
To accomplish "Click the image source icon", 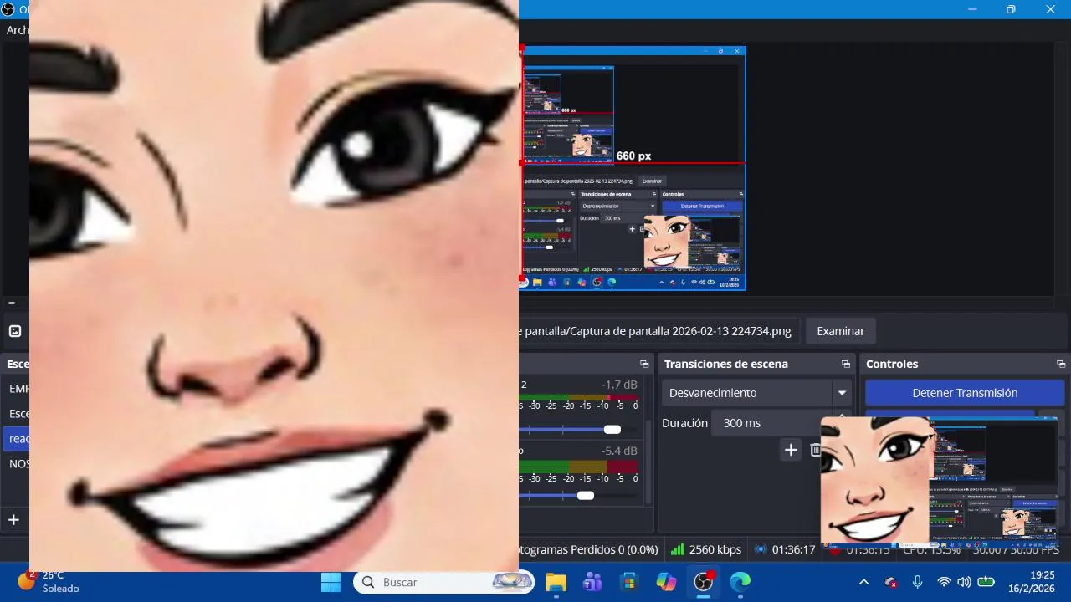I will (15, 331).
